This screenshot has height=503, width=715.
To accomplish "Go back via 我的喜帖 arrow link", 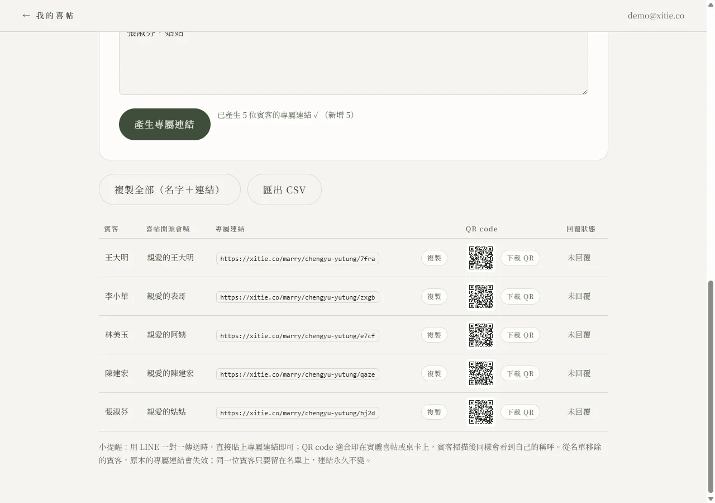I will [x=47, y=16].
